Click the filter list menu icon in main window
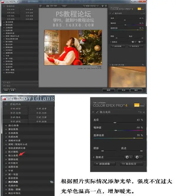176x196 pixels. 4,6
